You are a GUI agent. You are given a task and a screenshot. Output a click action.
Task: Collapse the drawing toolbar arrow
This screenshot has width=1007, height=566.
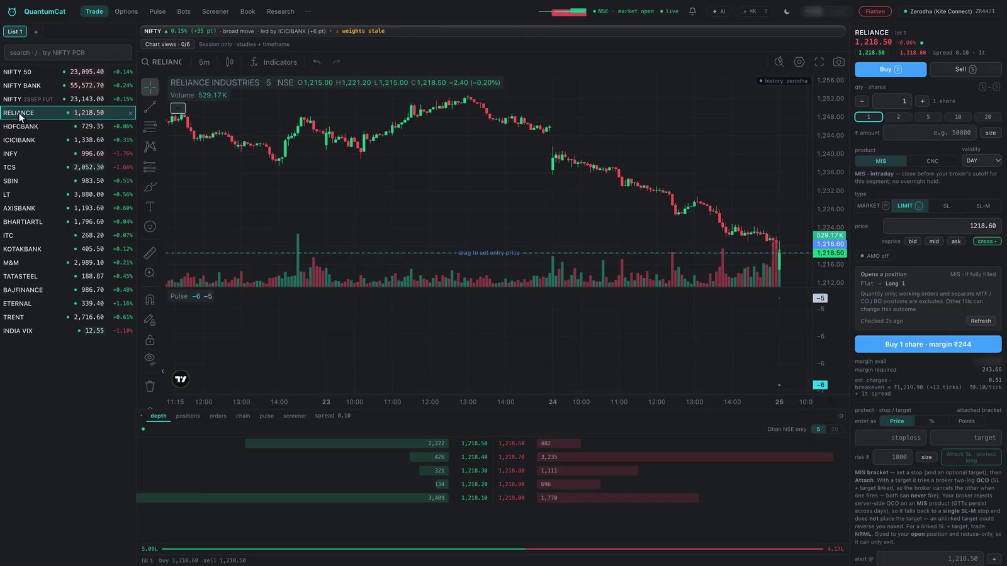click(x=162, y=371)
